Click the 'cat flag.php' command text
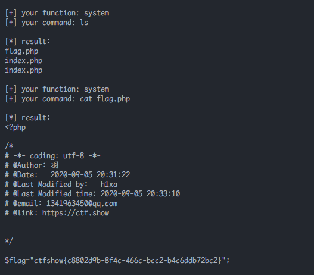Viewport: 314px width, 275px height. (105, 99)
